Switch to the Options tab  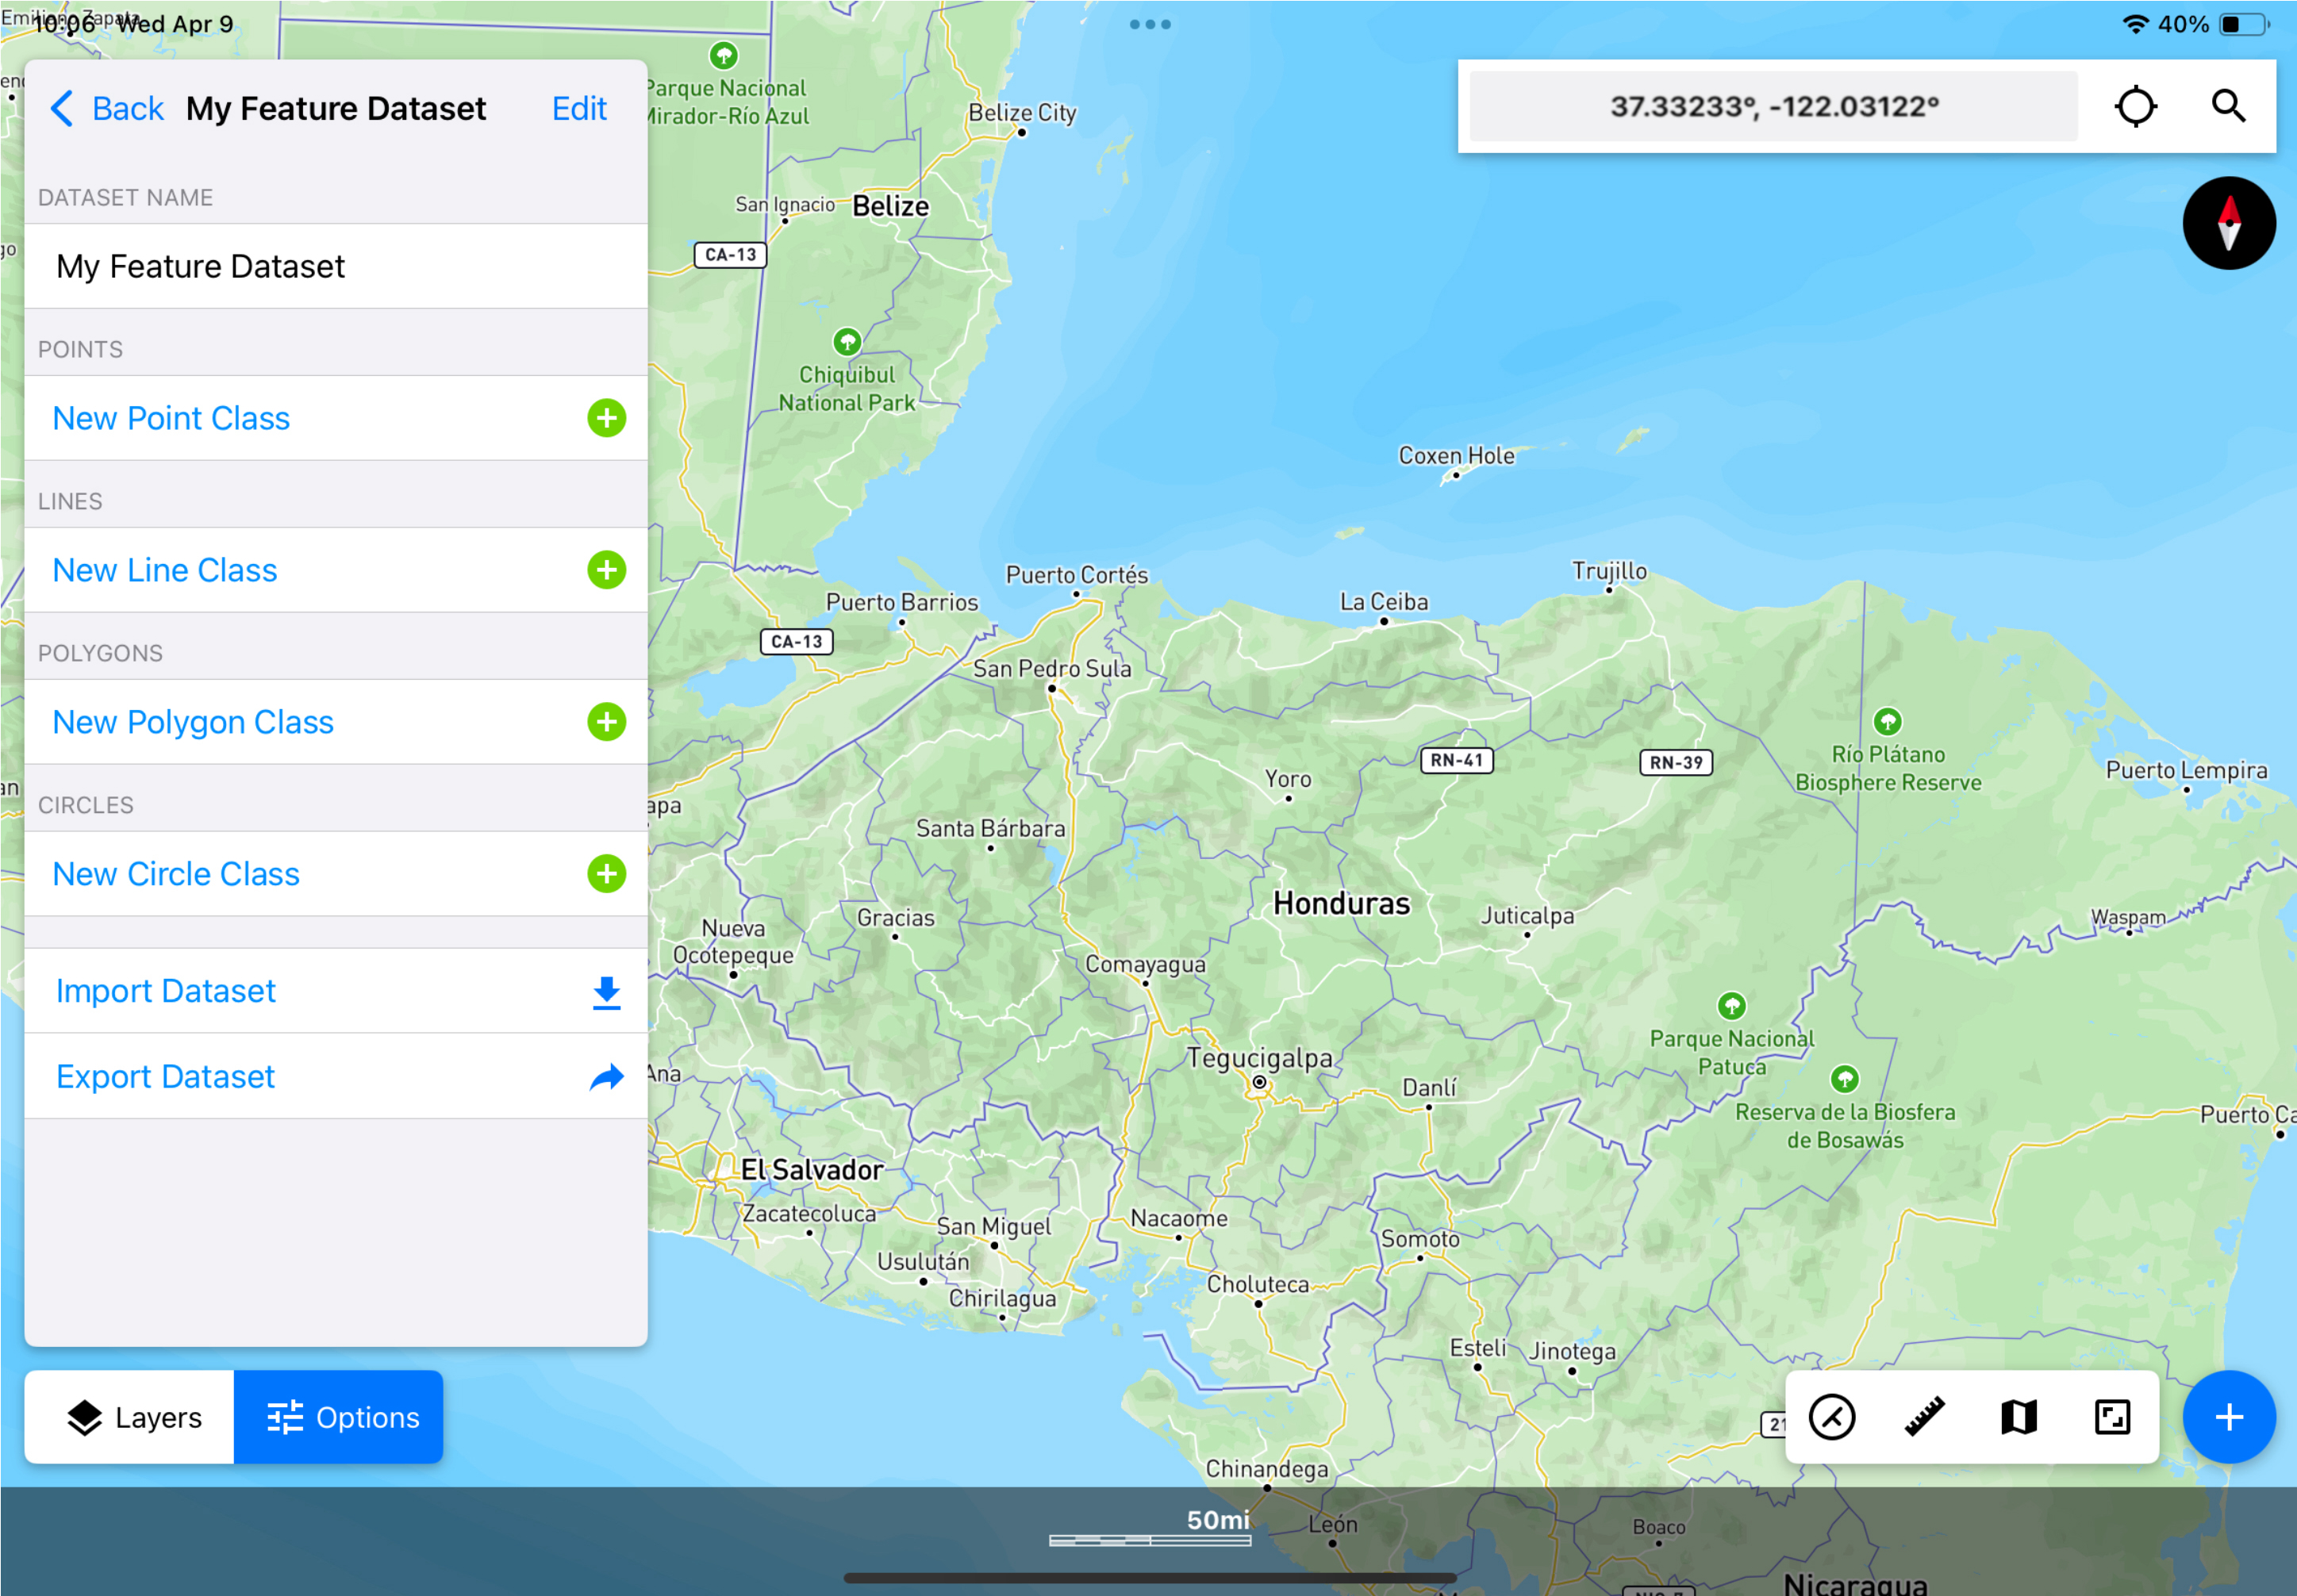tap(338, 1417)
